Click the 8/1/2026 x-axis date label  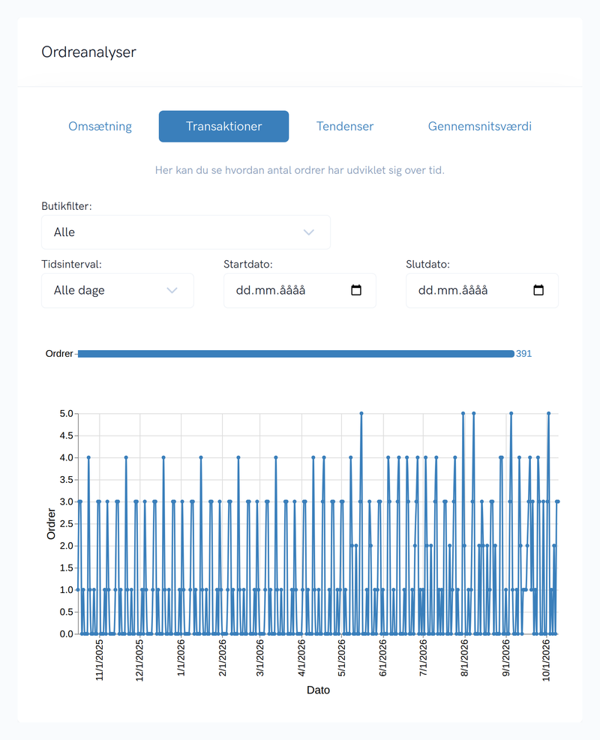[x=465, y=658]
